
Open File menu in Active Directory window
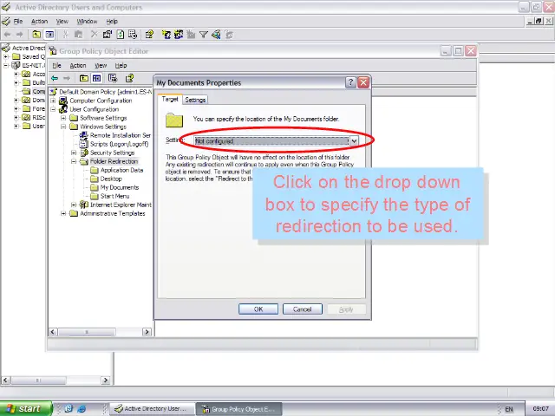click(x=18, y=21)
